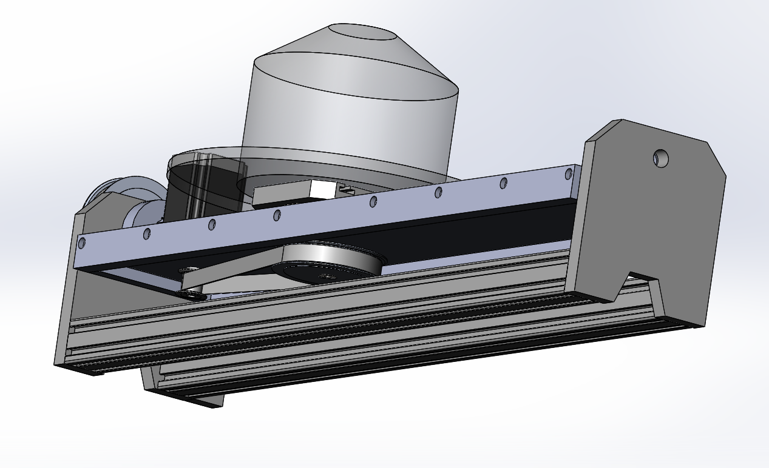Select the mounting hole in right end plate

pos(660,158)
